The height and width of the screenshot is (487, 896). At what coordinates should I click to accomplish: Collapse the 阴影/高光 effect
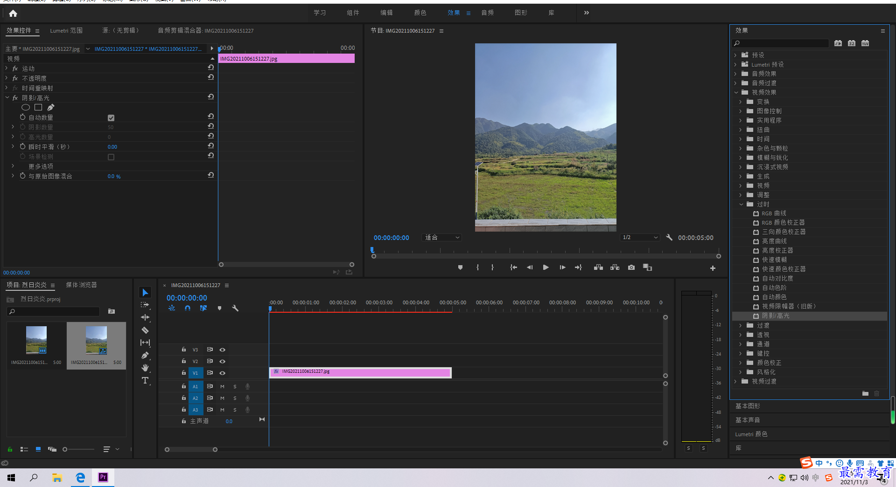[x=7, y=97]
